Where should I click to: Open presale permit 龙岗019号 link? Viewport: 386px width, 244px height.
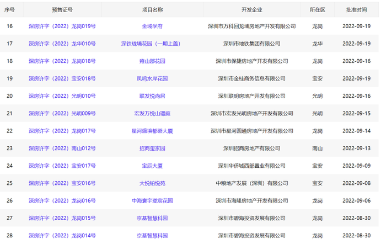62,26
